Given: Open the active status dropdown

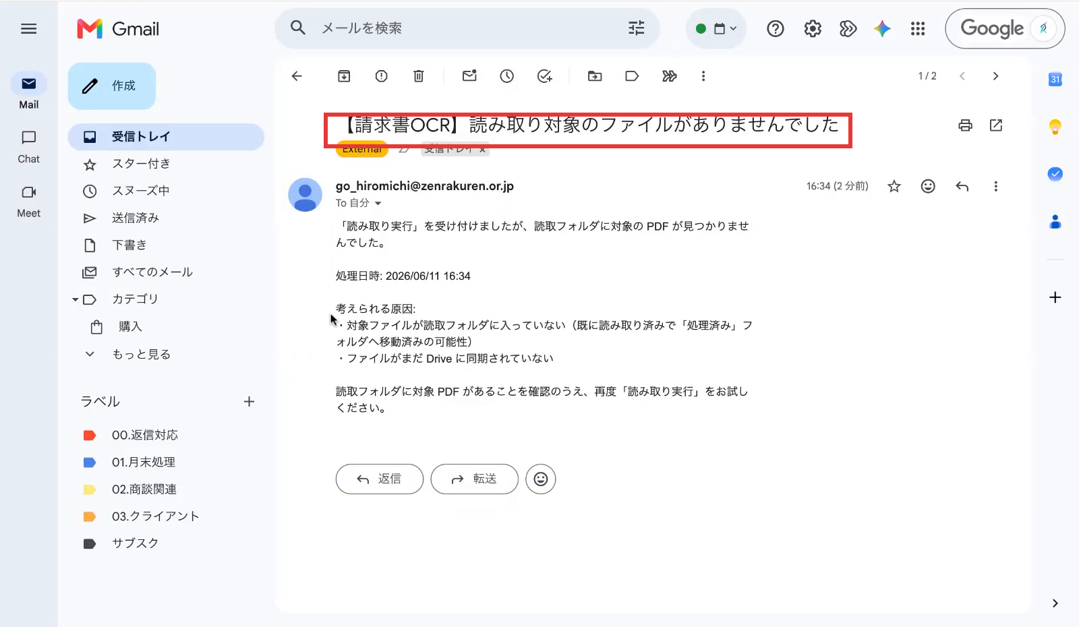Looking at the screenshot, I should (x=716, y=28).
